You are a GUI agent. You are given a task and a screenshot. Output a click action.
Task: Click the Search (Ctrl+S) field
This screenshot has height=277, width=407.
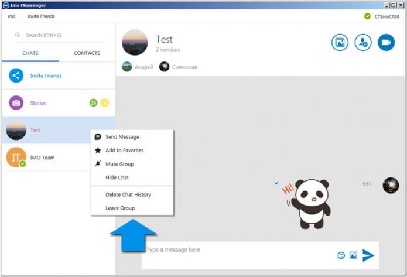(x=59, y=35)
